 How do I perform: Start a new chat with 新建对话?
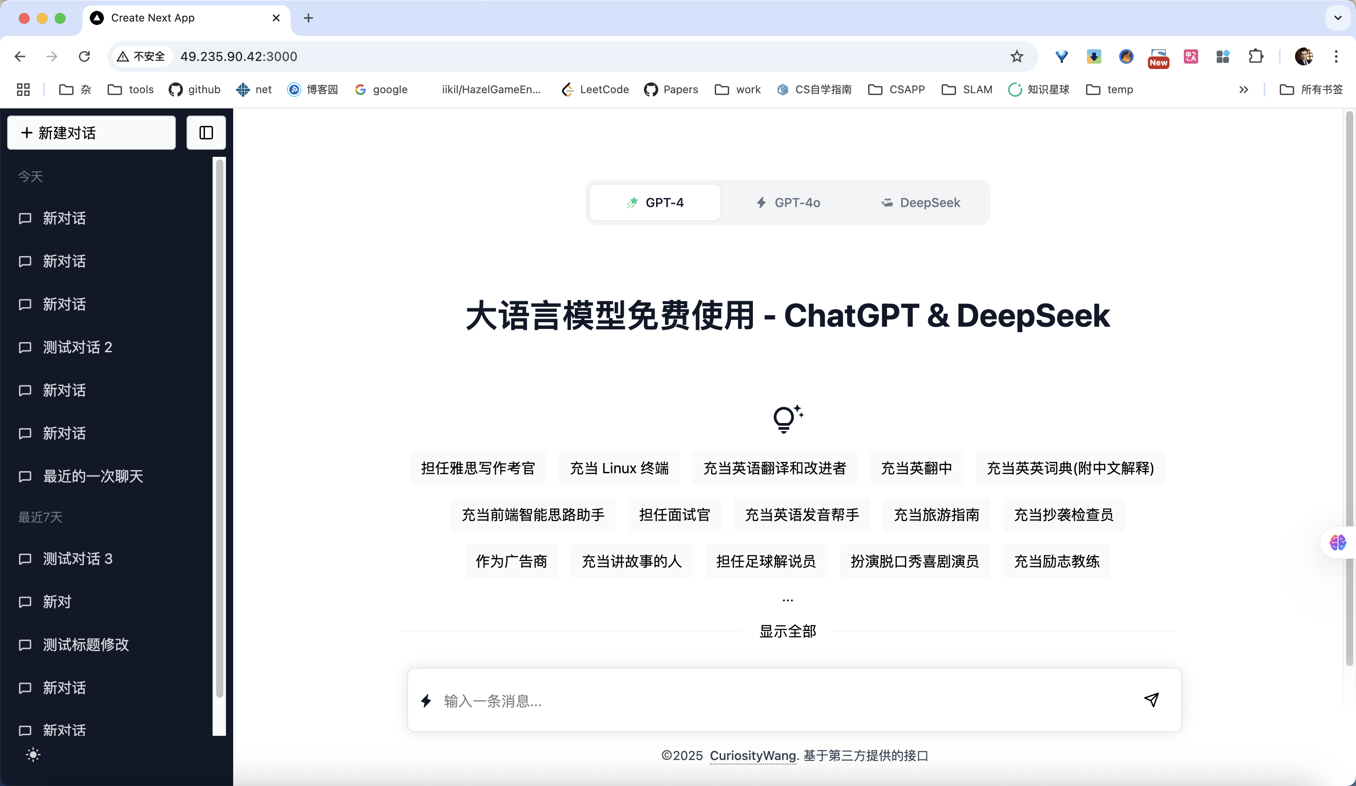pos(91,133)
